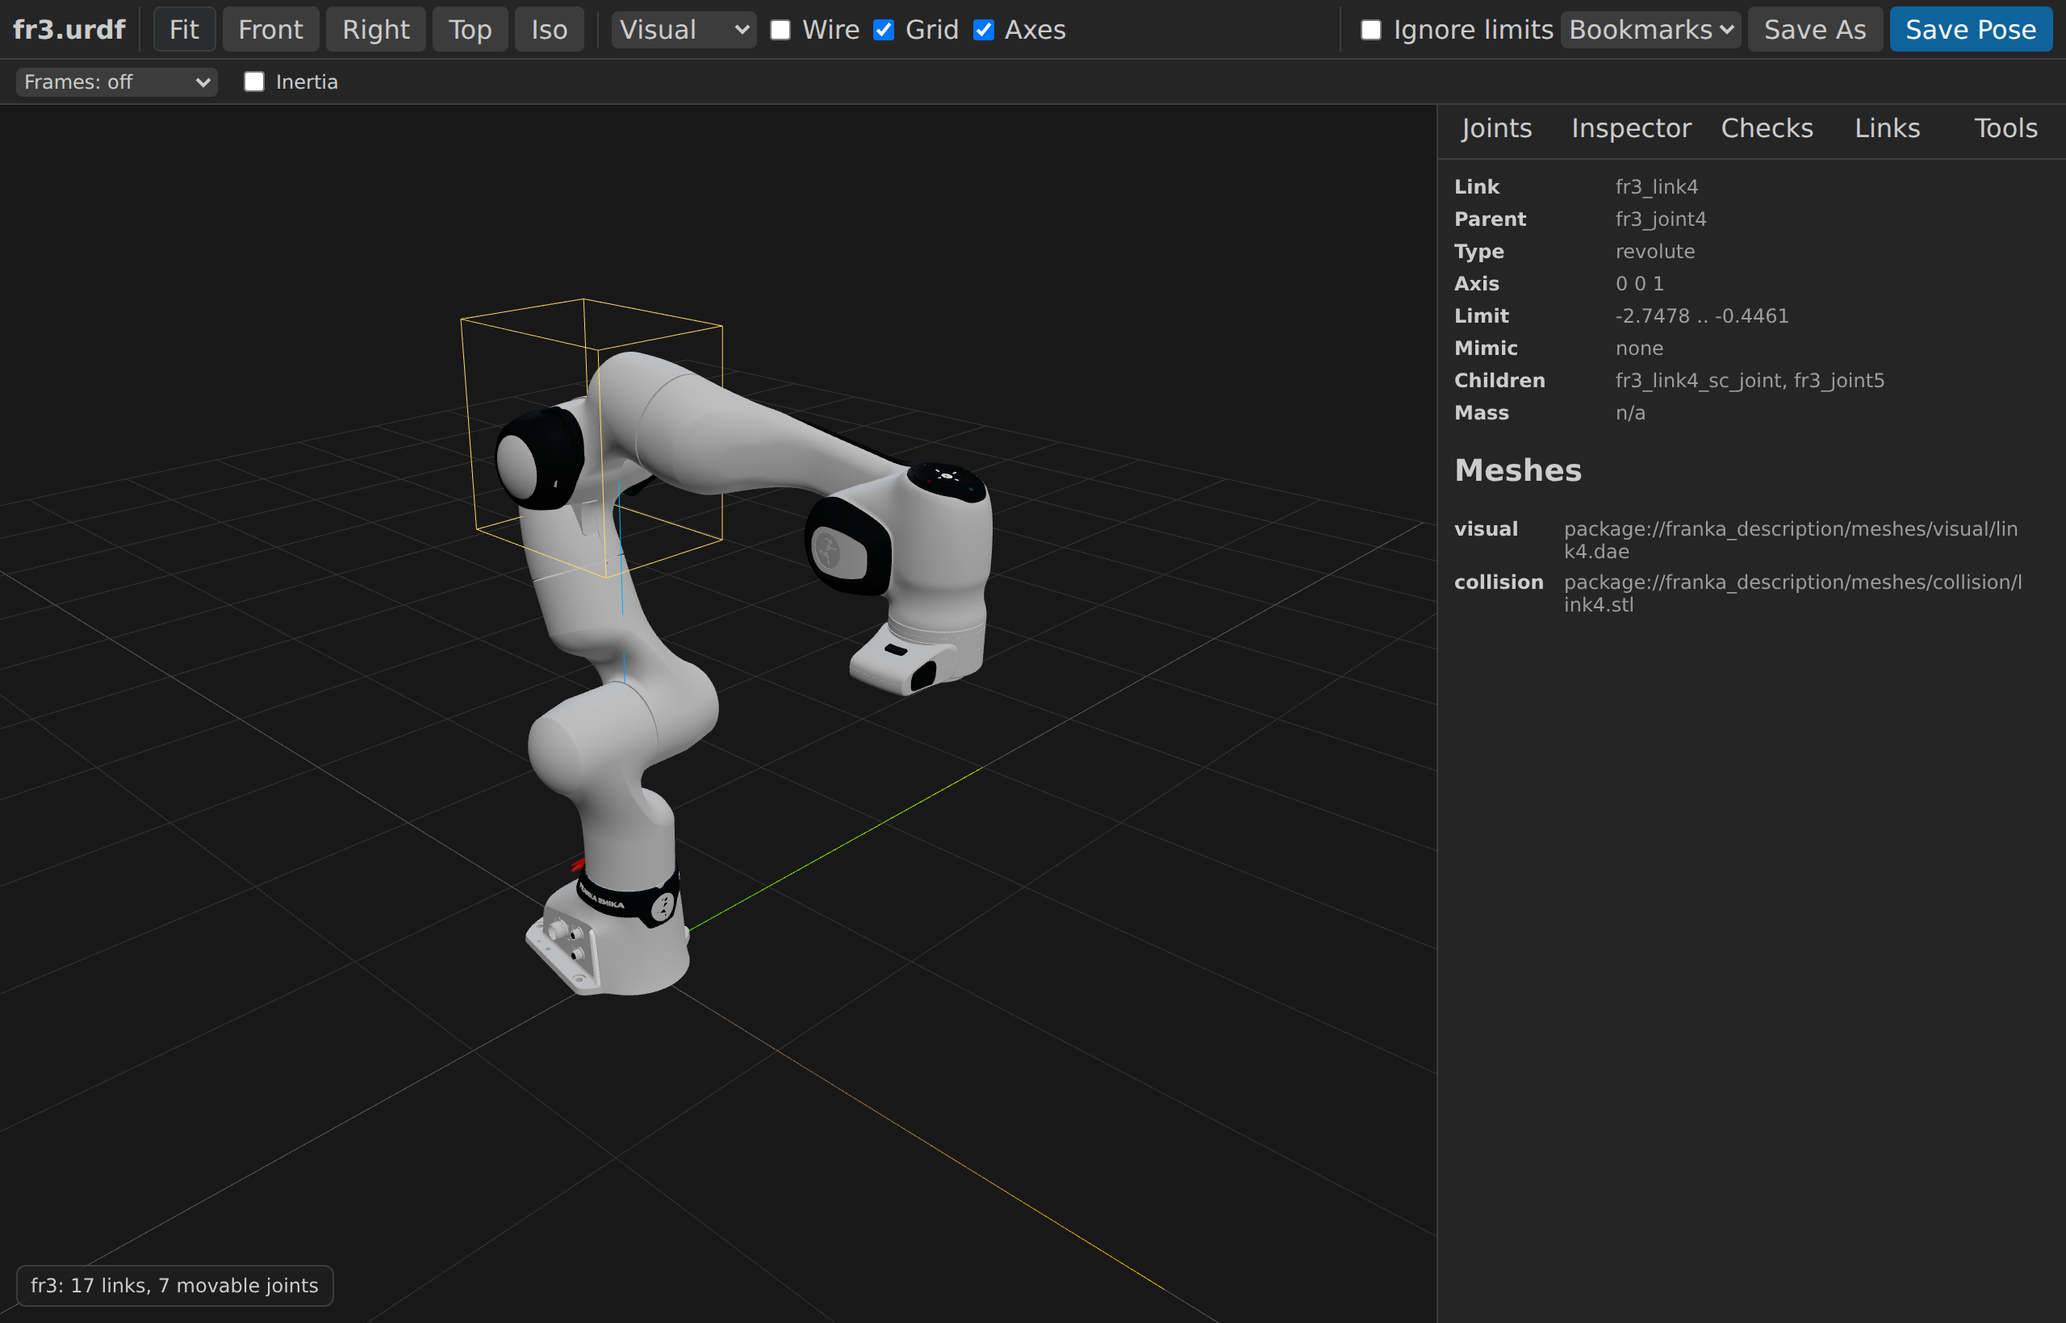Viewport: 2066px width, 1323px height.
Task: Open the Visual display mode dropdown
Action: (x=684, y=29)
